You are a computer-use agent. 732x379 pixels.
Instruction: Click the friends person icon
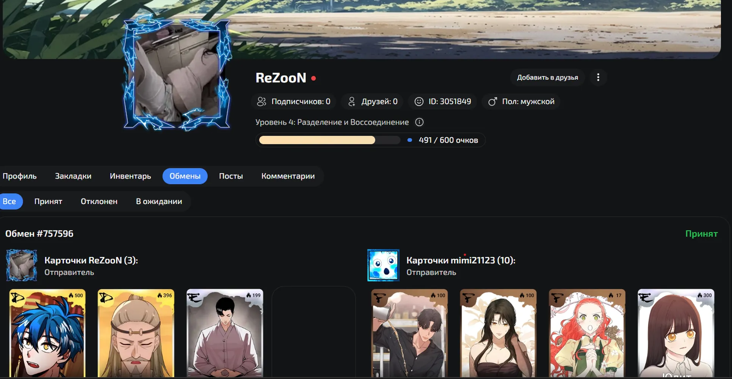click(351, 102)
